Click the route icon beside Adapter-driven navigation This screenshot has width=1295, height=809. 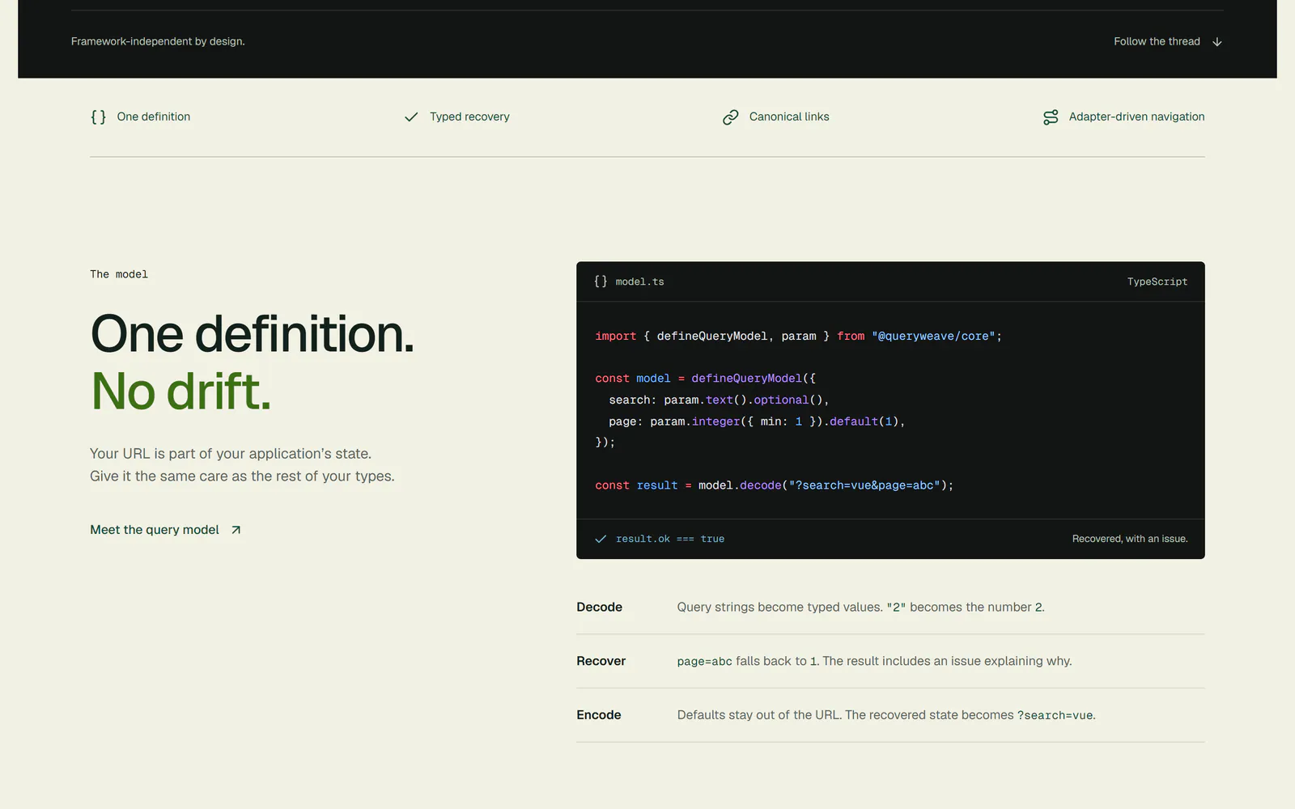[x=1051, y=117]
